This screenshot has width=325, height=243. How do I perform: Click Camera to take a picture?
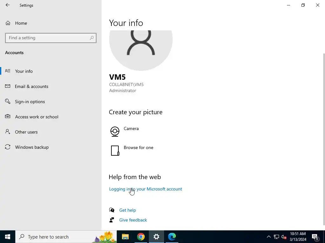coord(131,128)
